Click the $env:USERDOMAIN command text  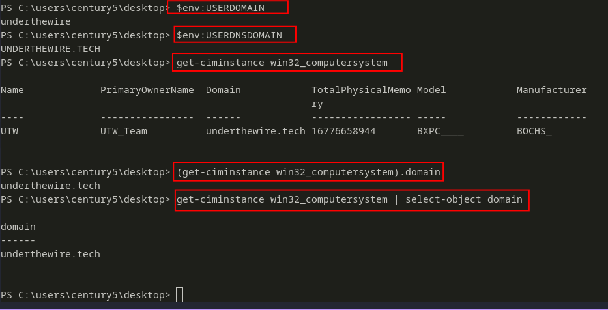pyautogui.click(x=220, y=8)
